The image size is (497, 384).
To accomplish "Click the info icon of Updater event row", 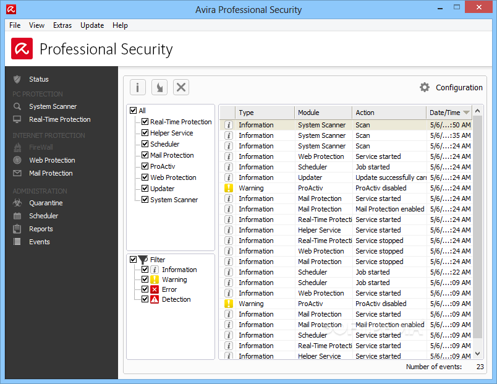I will point(229,177).
